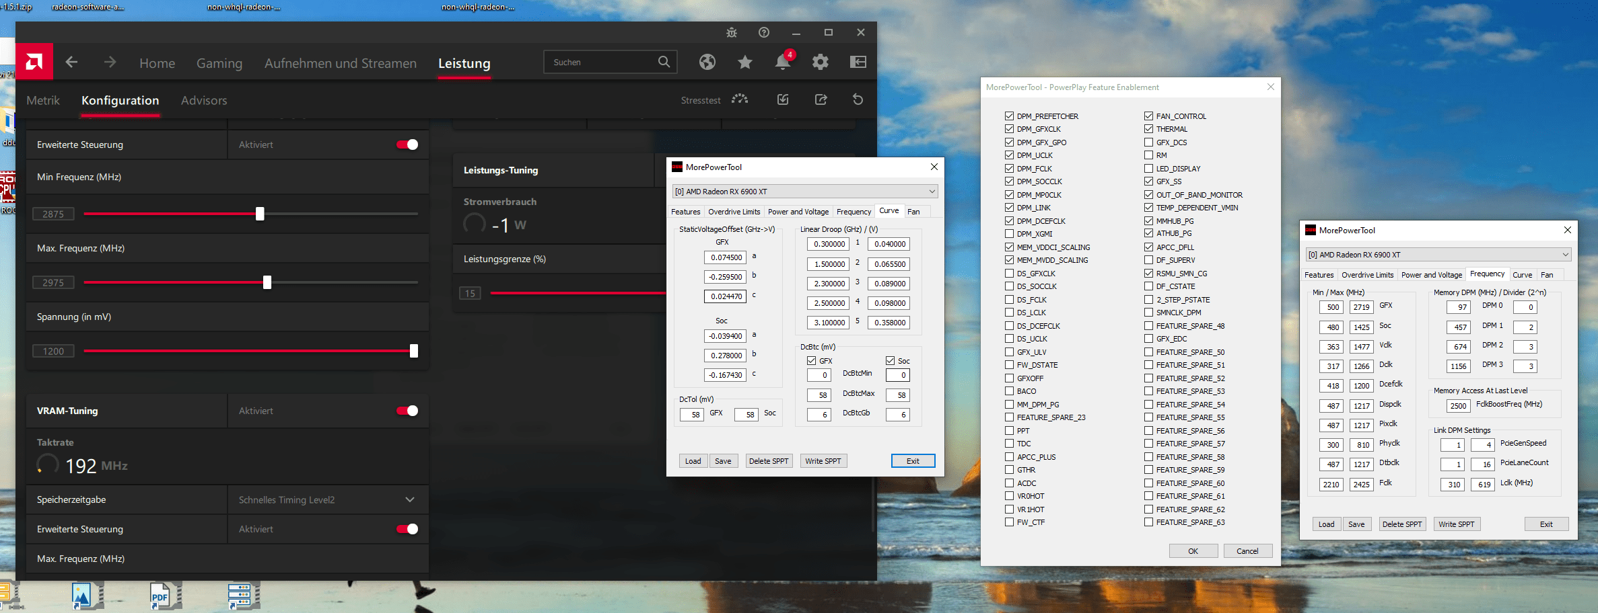Click Save in Frequency MorePowerTool window
This screenshot has width=1598, height=613.
click(1356, 524)
